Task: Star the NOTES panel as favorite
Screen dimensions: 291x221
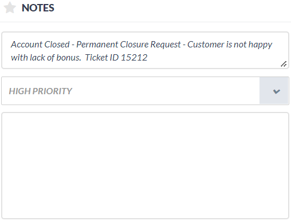Action: tap(10, 7)
